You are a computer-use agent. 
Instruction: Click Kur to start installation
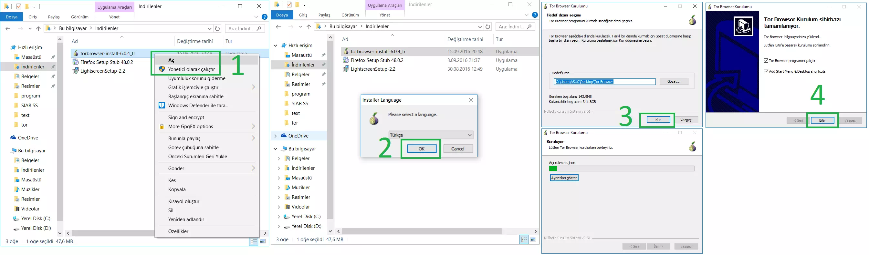(x=658, y=120)
